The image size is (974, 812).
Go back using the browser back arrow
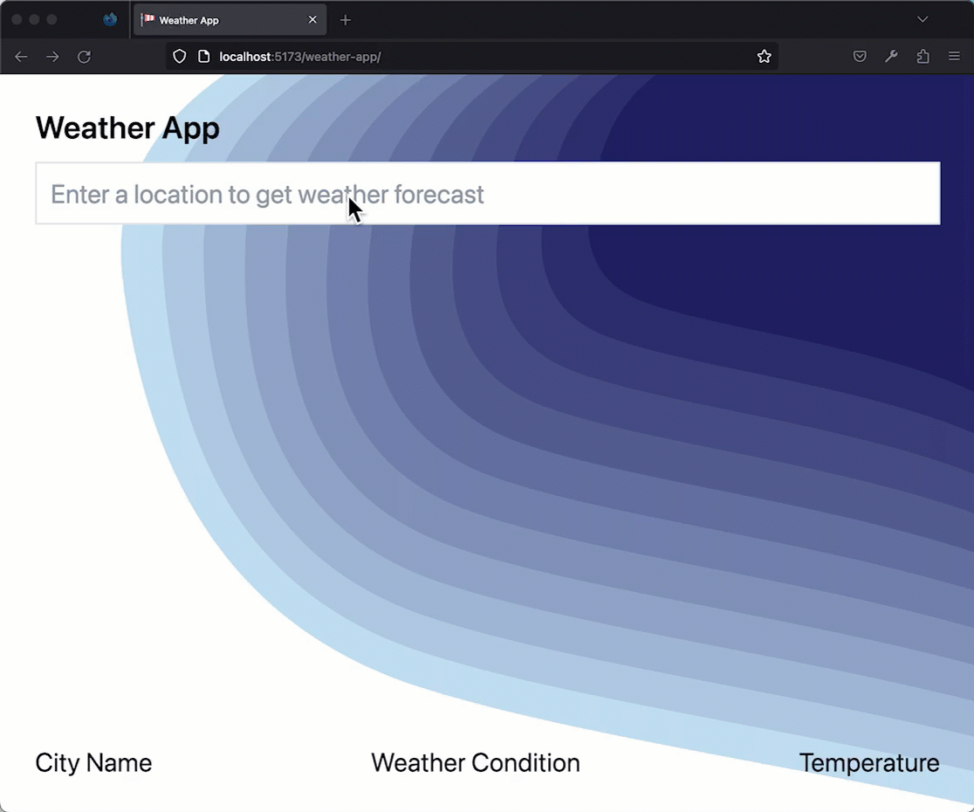21,57
